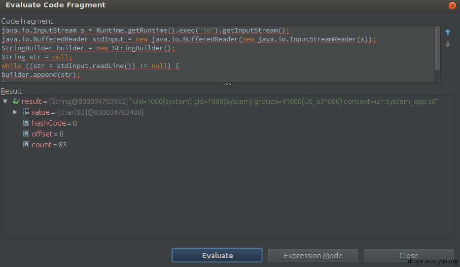Click the Close button at bottom
The width and height of the screenshot is (460, 267).
point(408,255)
